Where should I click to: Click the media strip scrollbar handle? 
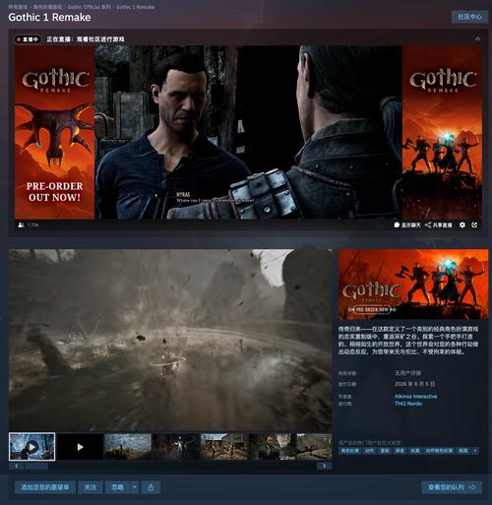tap(36, 466)
